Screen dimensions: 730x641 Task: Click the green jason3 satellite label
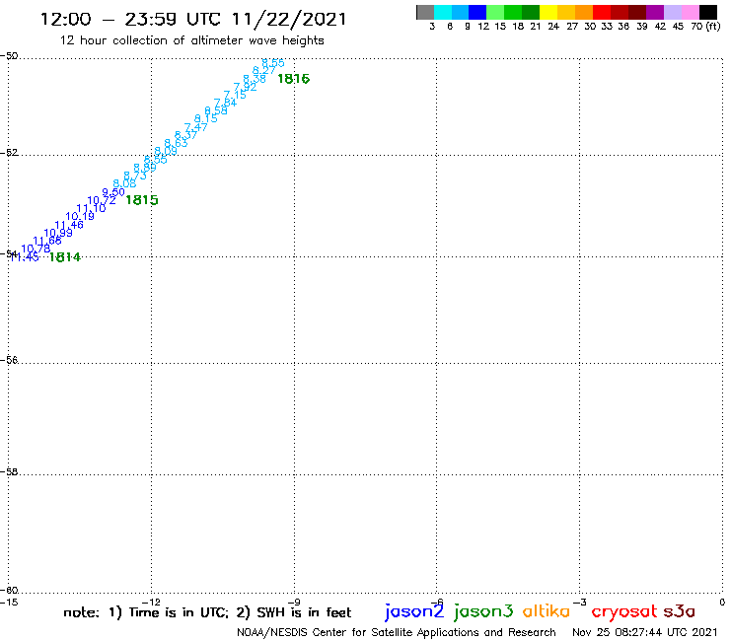pos(483,611)
